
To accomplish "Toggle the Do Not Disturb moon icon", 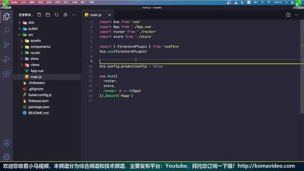I will click(x=242, y=2).
